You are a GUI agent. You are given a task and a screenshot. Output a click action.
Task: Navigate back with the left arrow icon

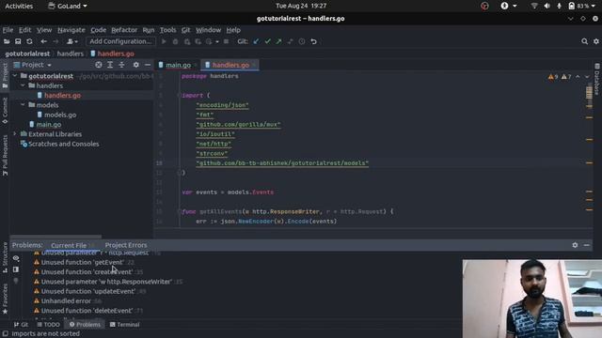pos(44,41)
